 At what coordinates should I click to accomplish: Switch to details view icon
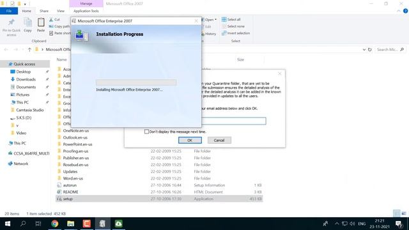[x=397, y=213]
